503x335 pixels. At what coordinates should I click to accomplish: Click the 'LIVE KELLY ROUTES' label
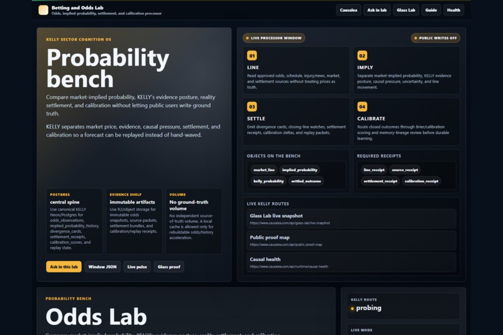point(268,204)
